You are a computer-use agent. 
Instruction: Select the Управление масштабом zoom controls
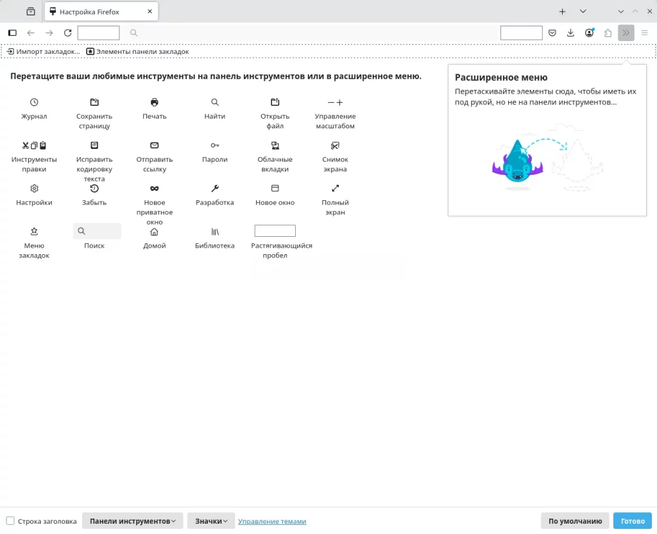[x=335, y=102]
